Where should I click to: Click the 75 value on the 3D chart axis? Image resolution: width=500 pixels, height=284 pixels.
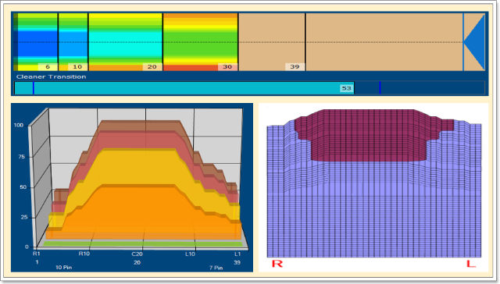click(21, 157)
